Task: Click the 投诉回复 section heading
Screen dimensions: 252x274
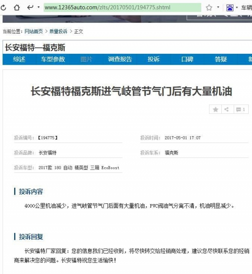Action: 31,237
